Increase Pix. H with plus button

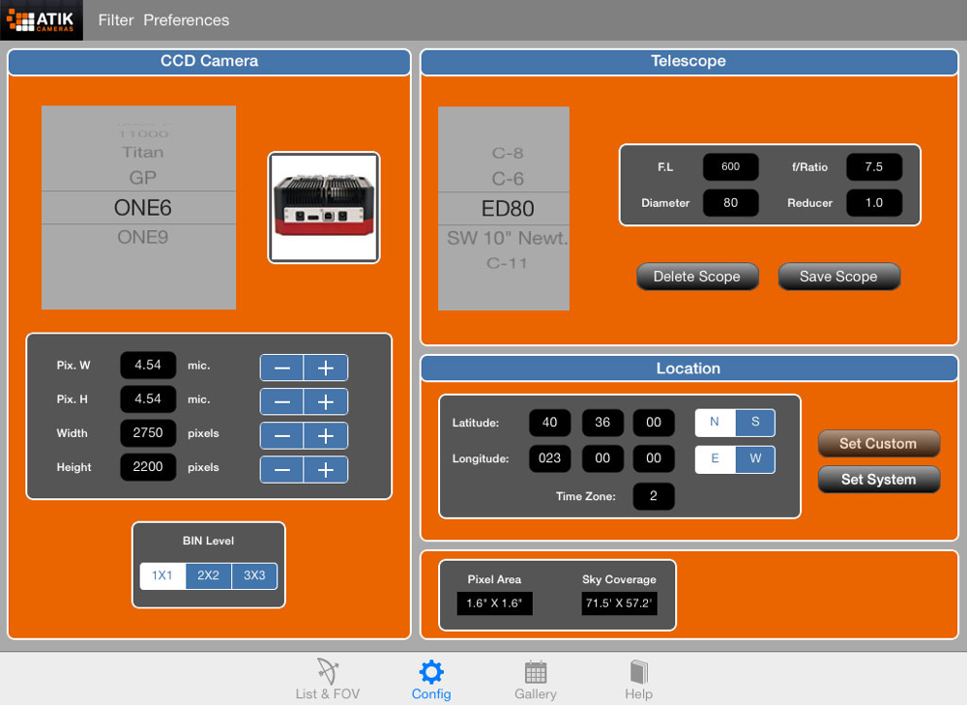click(x=326, y=402)
